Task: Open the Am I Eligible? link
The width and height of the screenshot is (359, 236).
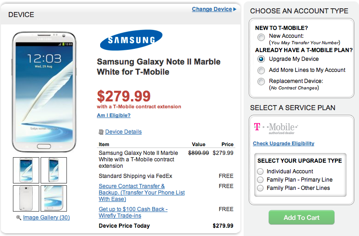Action: tap(114, 116)
